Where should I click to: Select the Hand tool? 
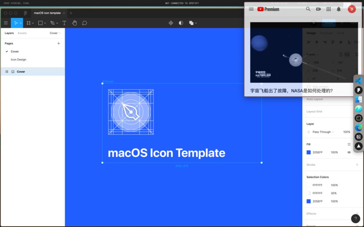(74, 23)
